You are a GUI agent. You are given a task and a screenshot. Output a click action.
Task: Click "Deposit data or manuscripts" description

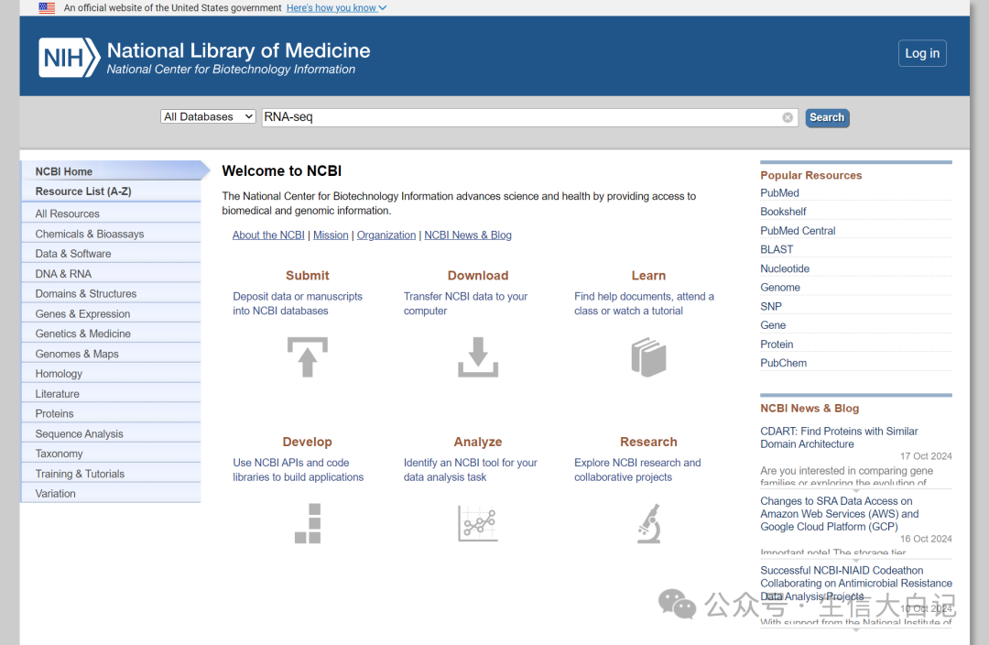pyautogui.click(x=298, y=303)
